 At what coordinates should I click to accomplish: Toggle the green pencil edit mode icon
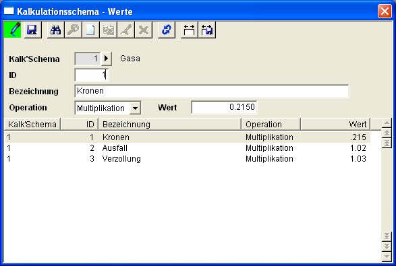13,30
